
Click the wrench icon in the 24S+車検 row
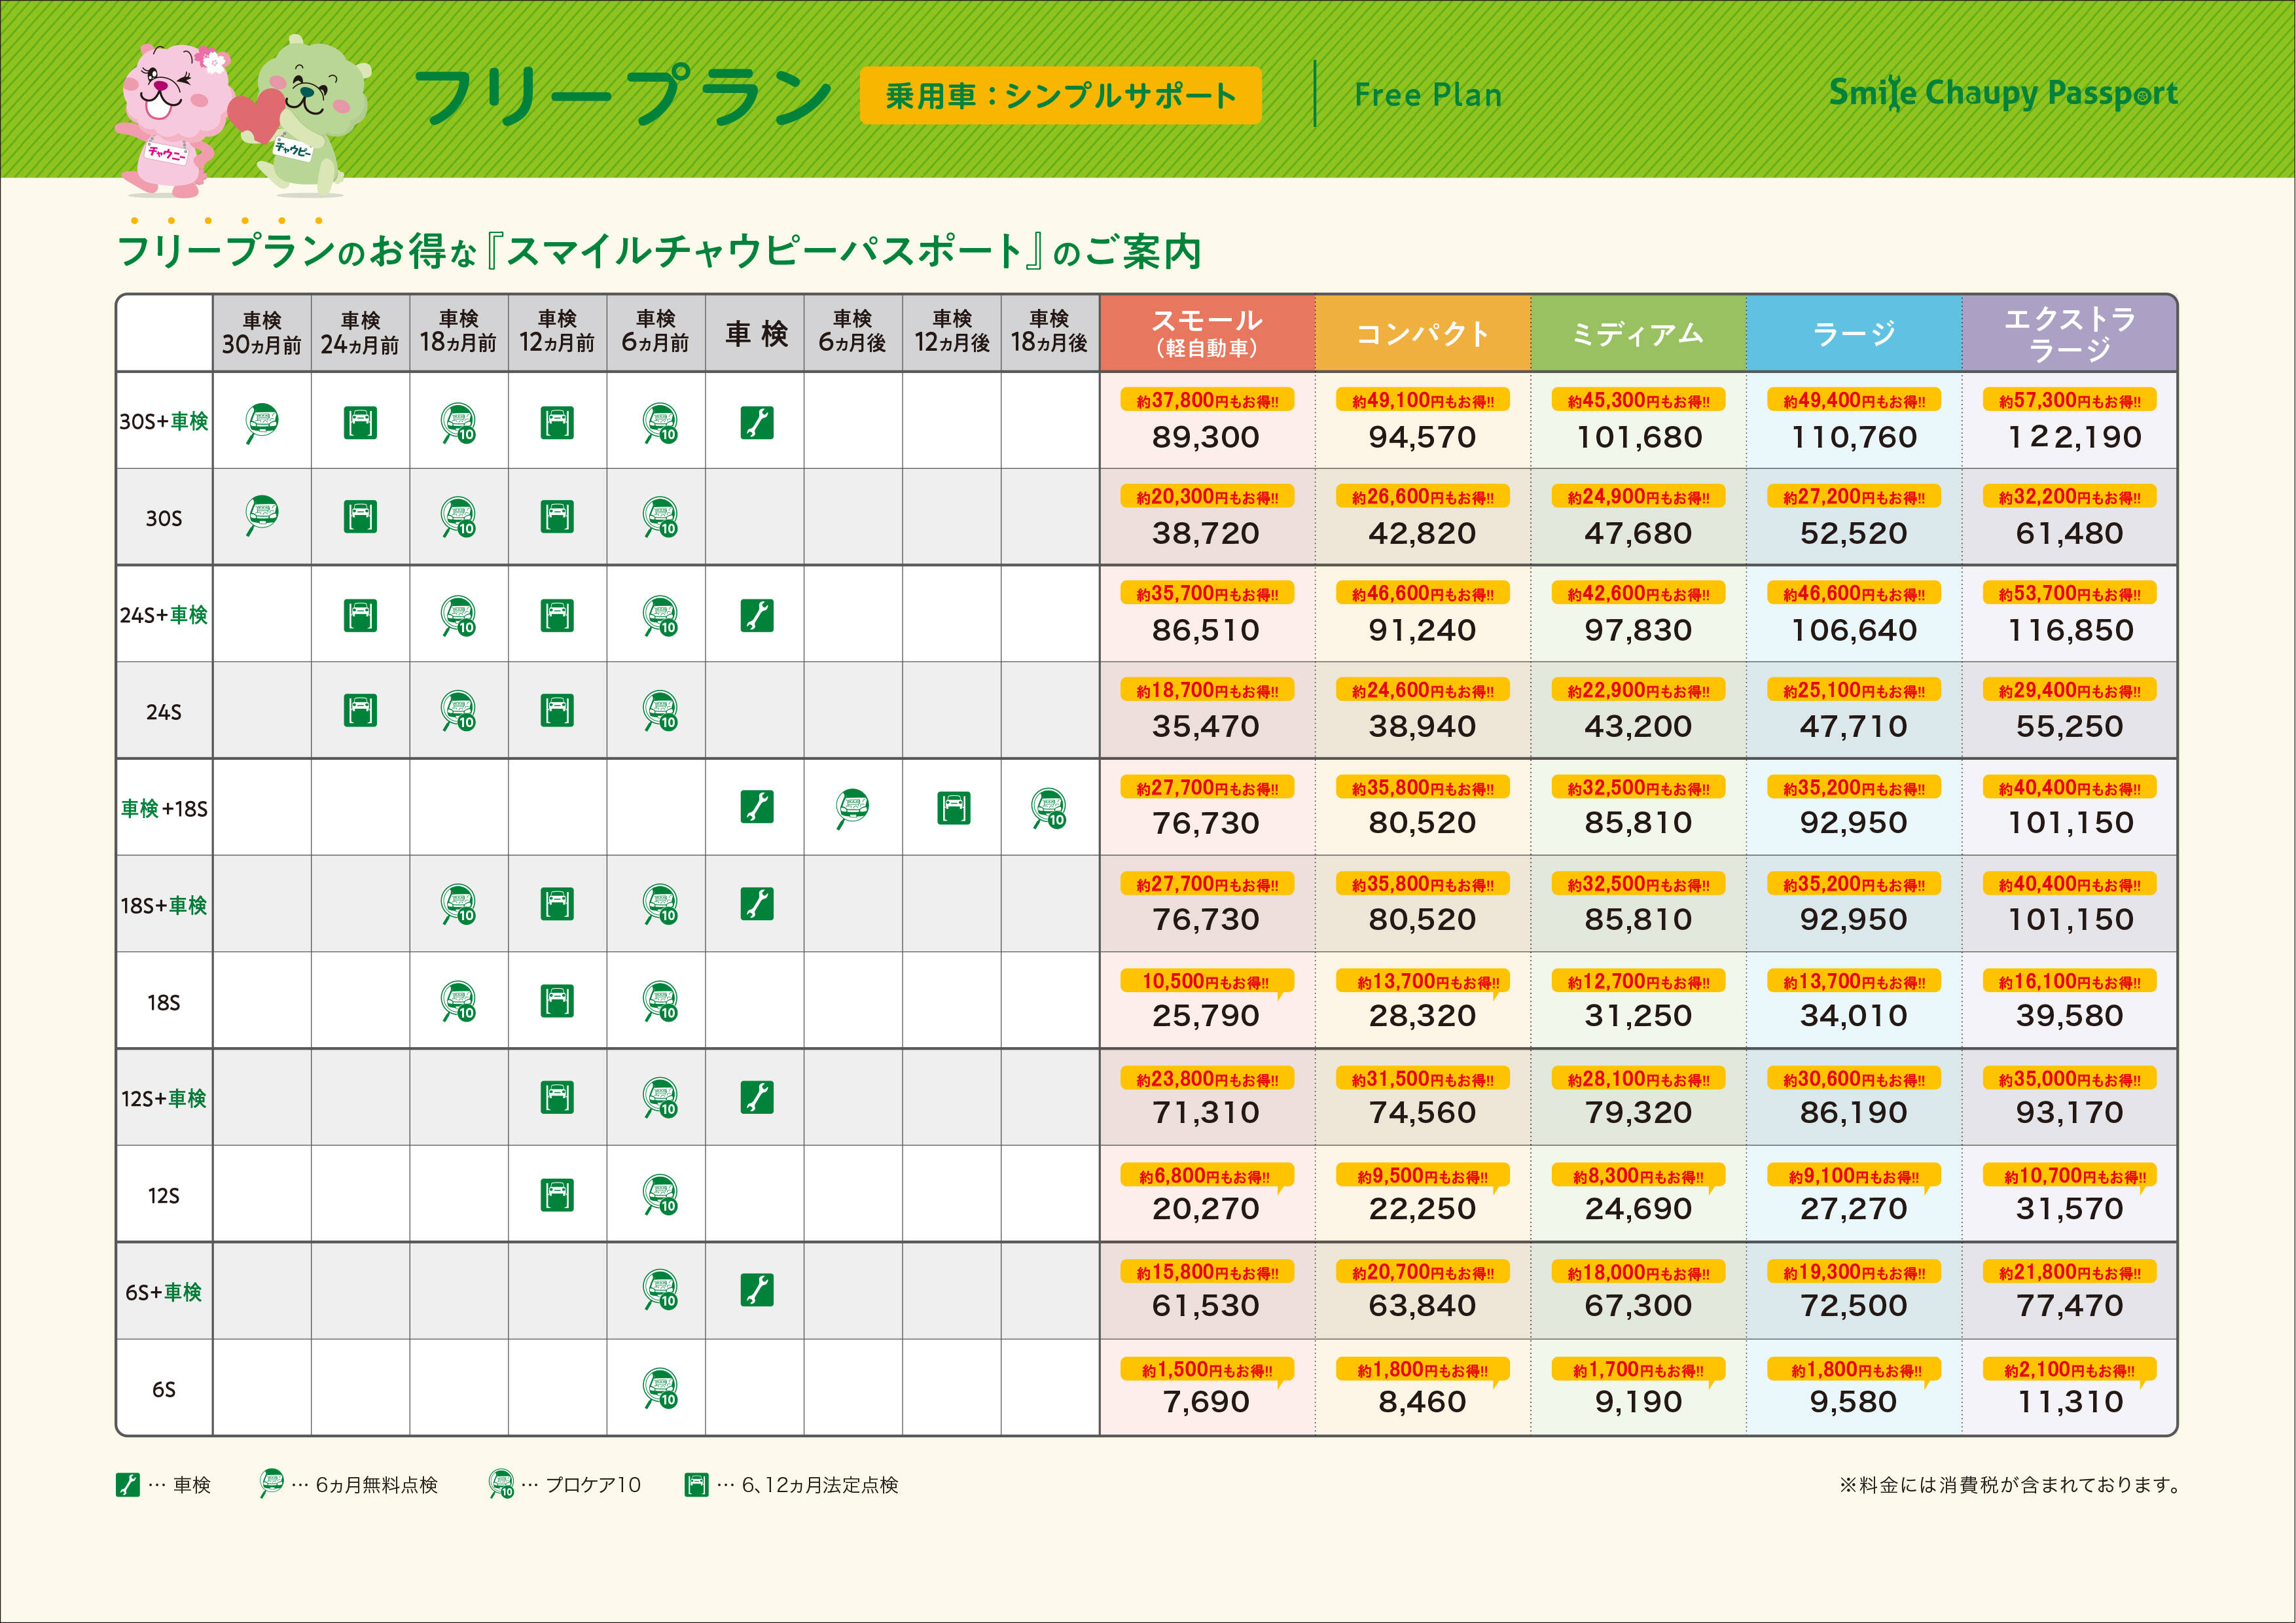pos(757,615)
